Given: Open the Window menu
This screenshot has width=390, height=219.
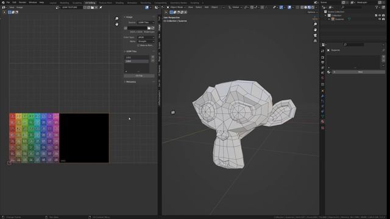Looking at the screenshot, I should 32,2.
